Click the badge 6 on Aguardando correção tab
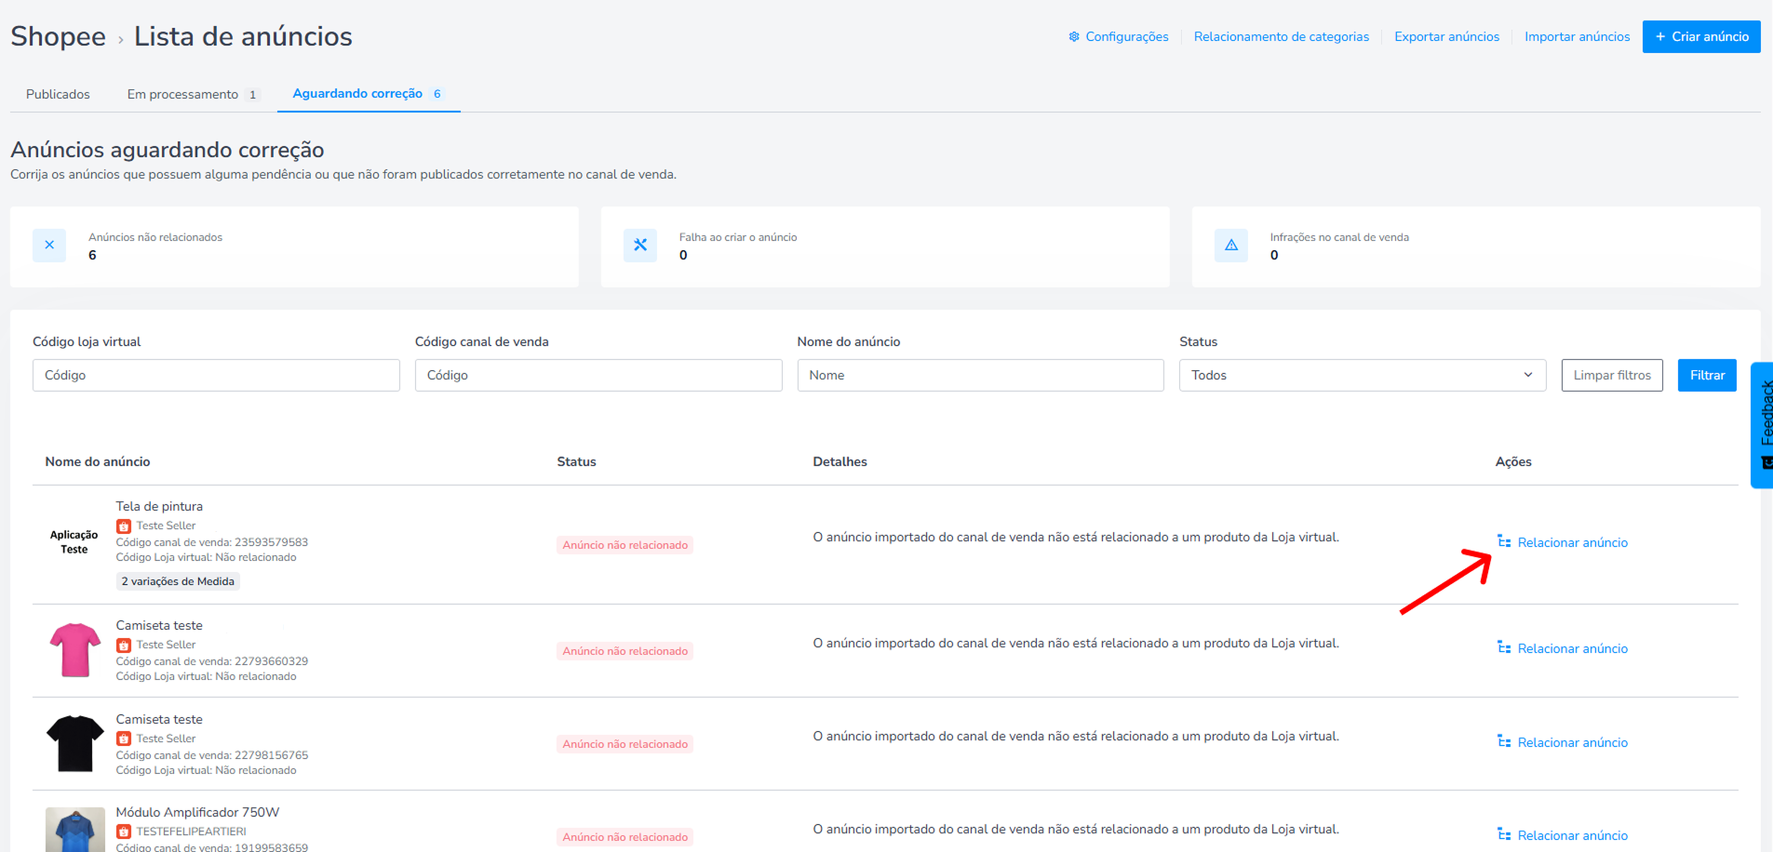1773x852 pixels. point(437,94)
